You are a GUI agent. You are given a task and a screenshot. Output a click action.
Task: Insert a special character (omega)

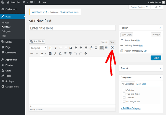tap(60, 53)
